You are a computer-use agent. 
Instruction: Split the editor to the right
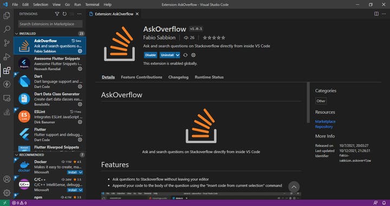pos(376,14)
